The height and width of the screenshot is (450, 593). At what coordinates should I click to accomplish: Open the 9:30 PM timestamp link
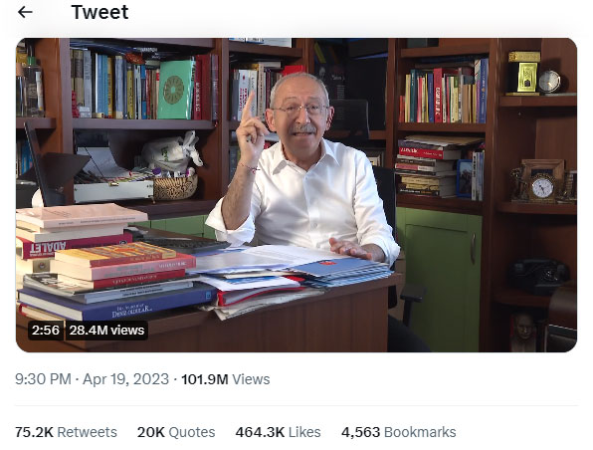click(x=43, y=379)
